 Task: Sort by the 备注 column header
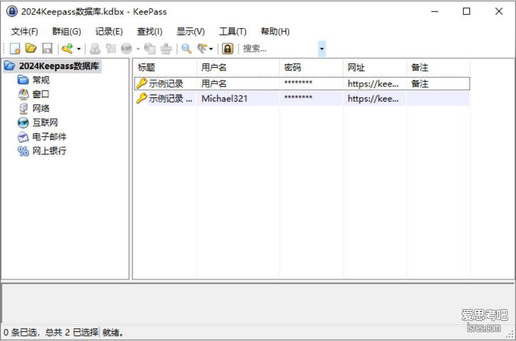[x=438, y=68]
